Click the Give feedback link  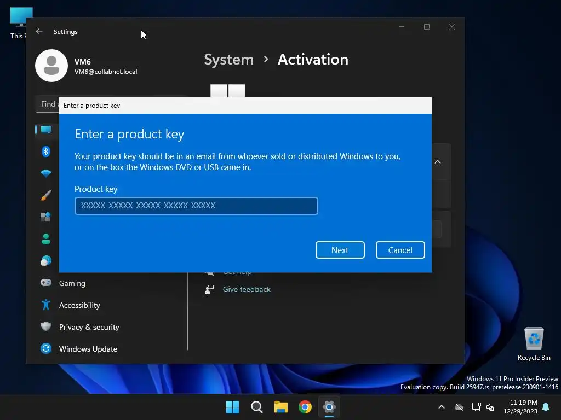[x=247, y=289]
